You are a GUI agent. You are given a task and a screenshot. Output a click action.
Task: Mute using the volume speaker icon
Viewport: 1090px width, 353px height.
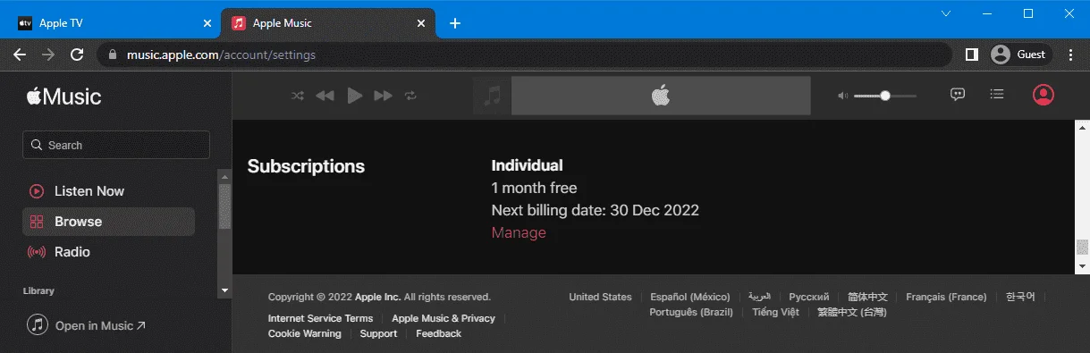(x=842, y=96)
